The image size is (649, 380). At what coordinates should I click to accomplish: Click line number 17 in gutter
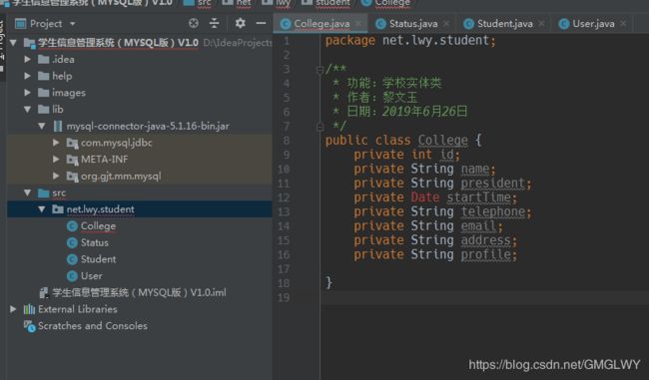(284, 269)
